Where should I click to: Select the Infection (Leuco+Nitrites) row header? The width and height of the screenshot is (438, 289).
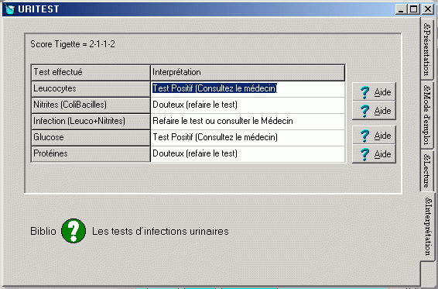91,122
